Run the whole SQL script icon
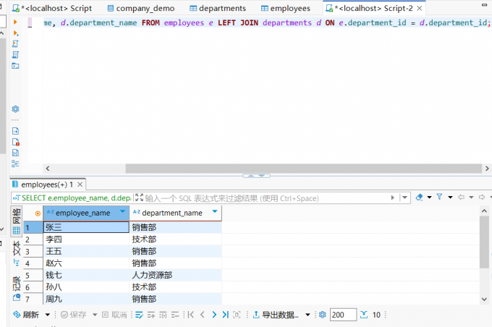This screenshot has width=492, height=327. point(15,44)
